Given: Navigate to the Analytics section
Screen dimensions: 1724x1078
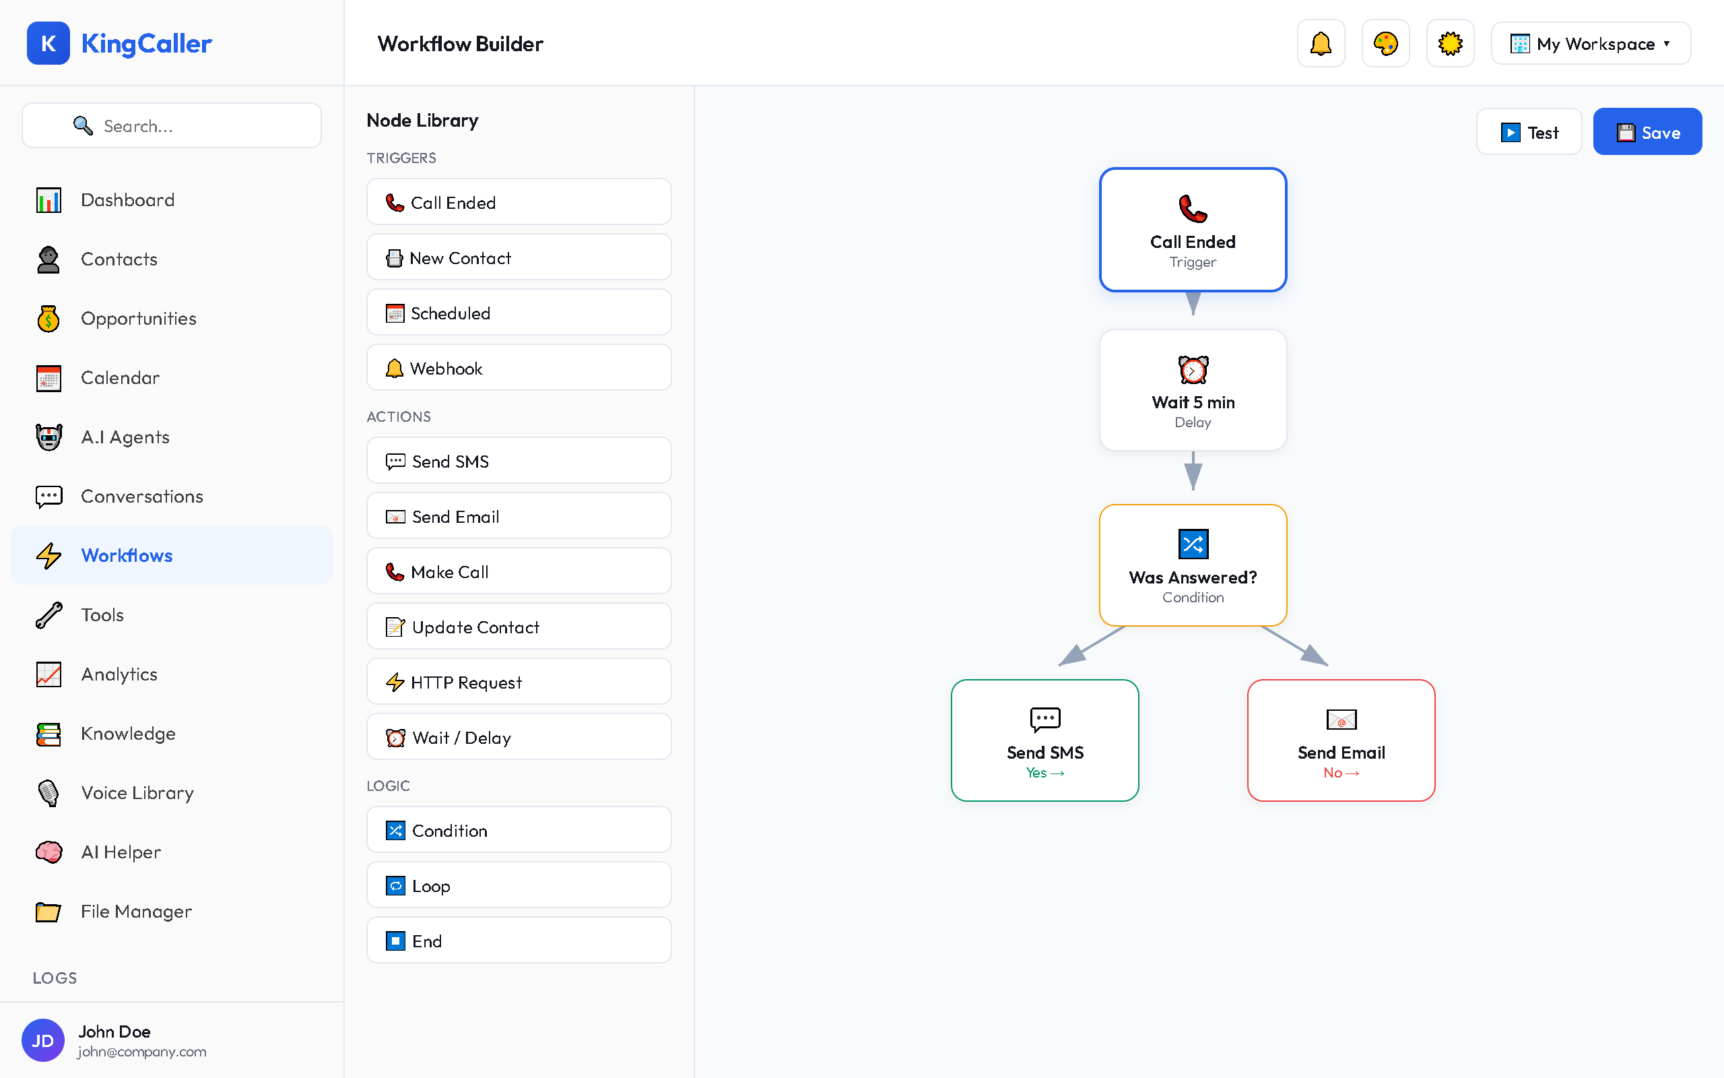Looking at the screenshot, I should pyautogui.click(x=119, y=674).
